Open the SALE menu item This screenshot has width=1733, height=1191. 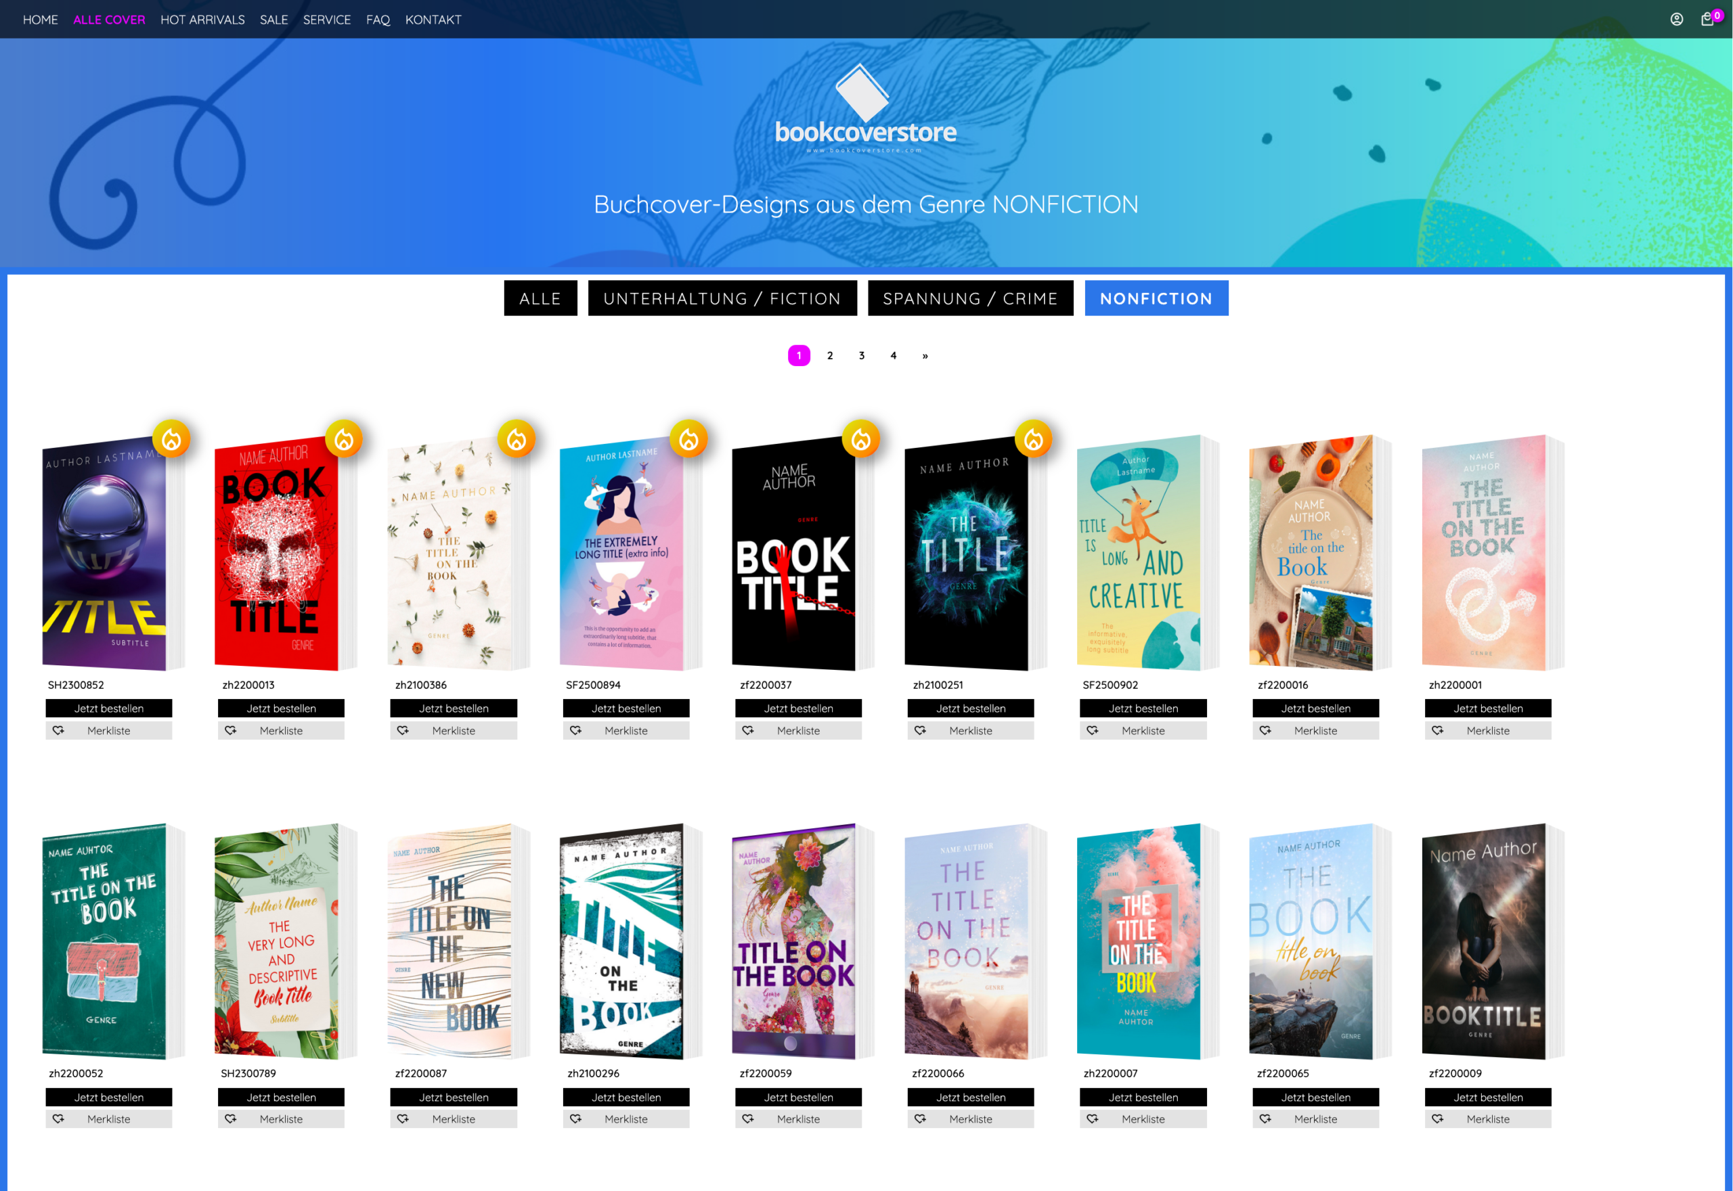(274, 20)
